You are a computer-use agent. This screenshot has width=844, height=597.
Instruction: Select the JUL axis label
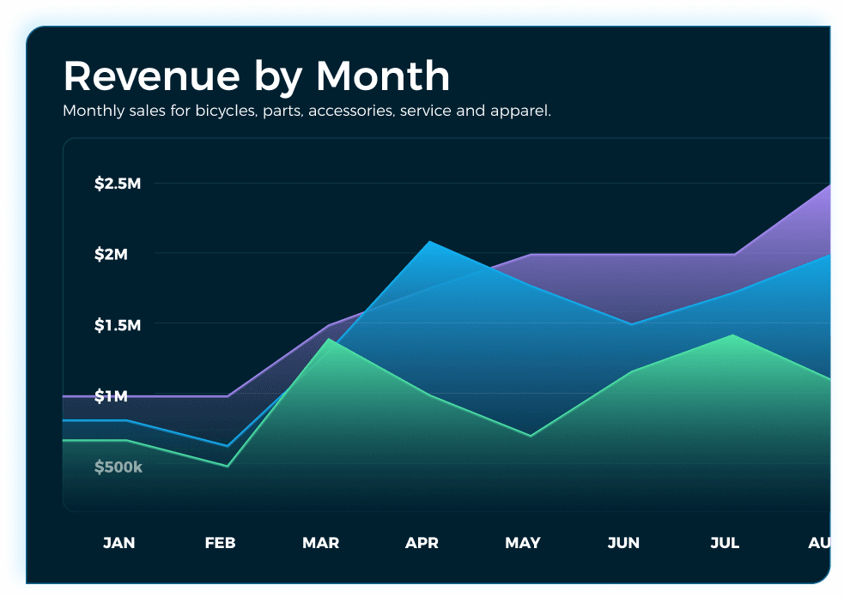coord(725,542)
